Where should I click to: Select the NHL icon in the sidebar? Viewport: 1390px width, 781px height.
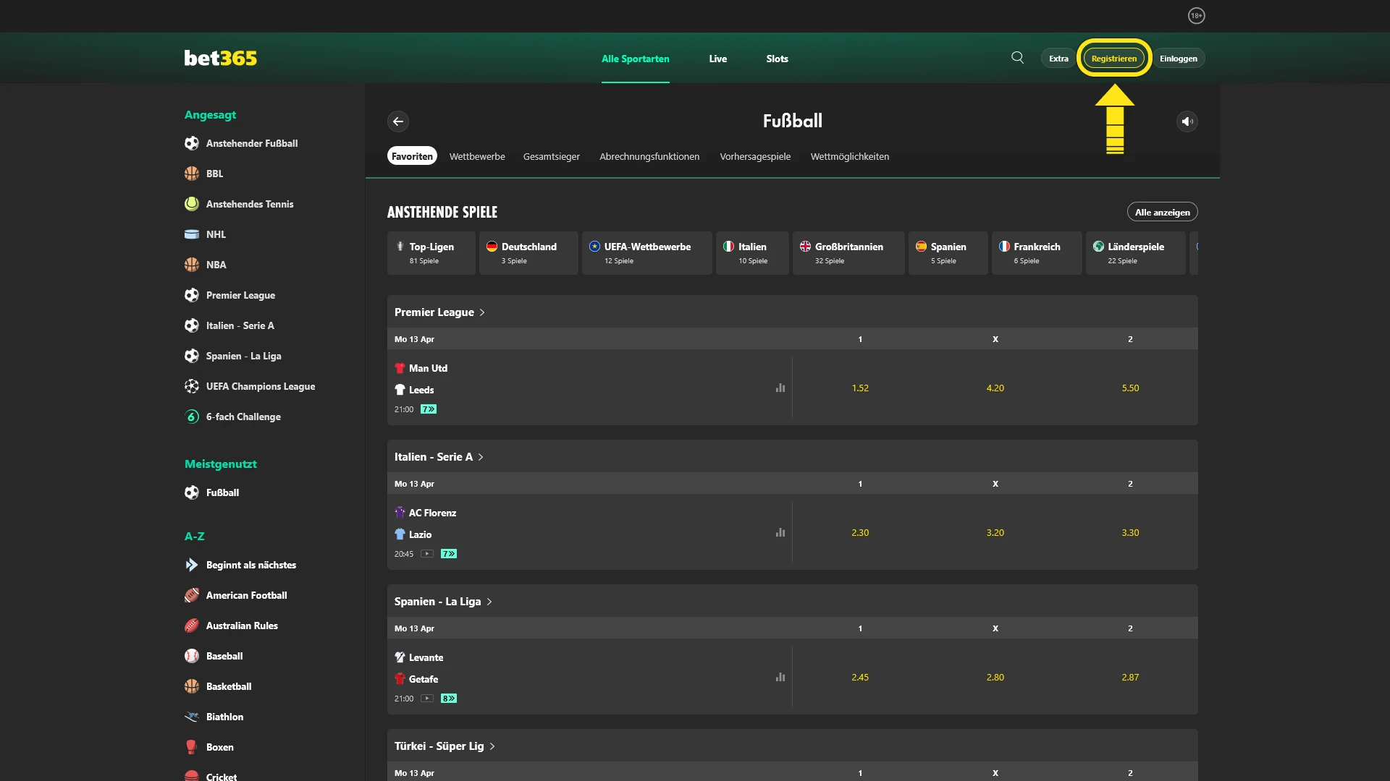point(191,234)
